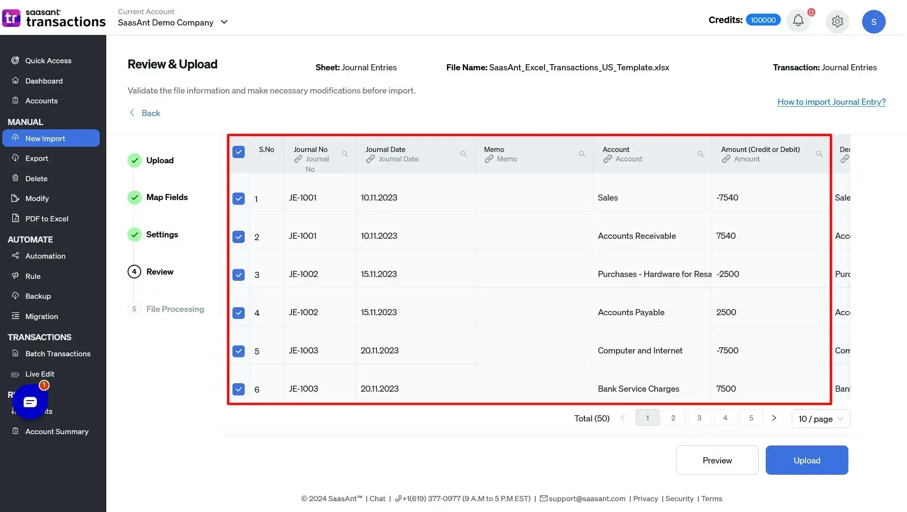Open the Dashboard section
This screenshot has height=512, width=907.
click(x=43, y=81)
